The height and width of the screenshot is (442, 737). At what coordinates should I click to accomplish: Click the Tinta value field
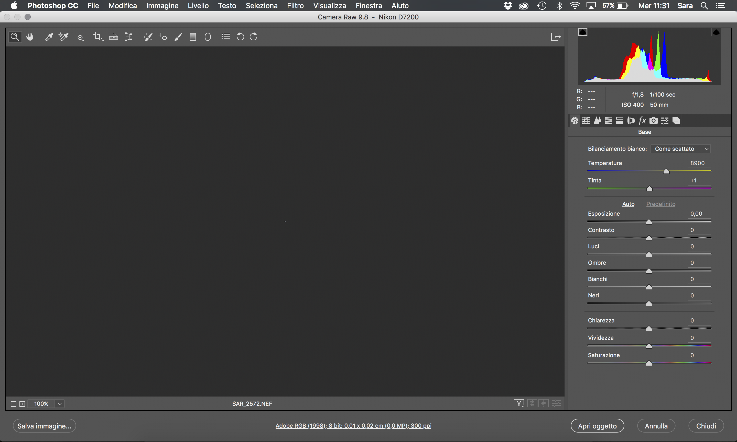coord(699,180)
